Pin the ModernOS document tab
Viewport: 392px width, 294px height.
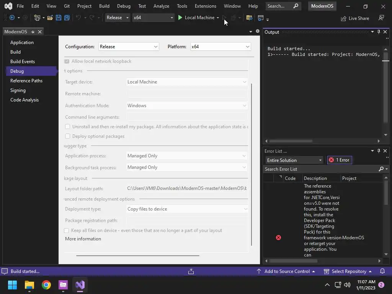pos(33,32)
